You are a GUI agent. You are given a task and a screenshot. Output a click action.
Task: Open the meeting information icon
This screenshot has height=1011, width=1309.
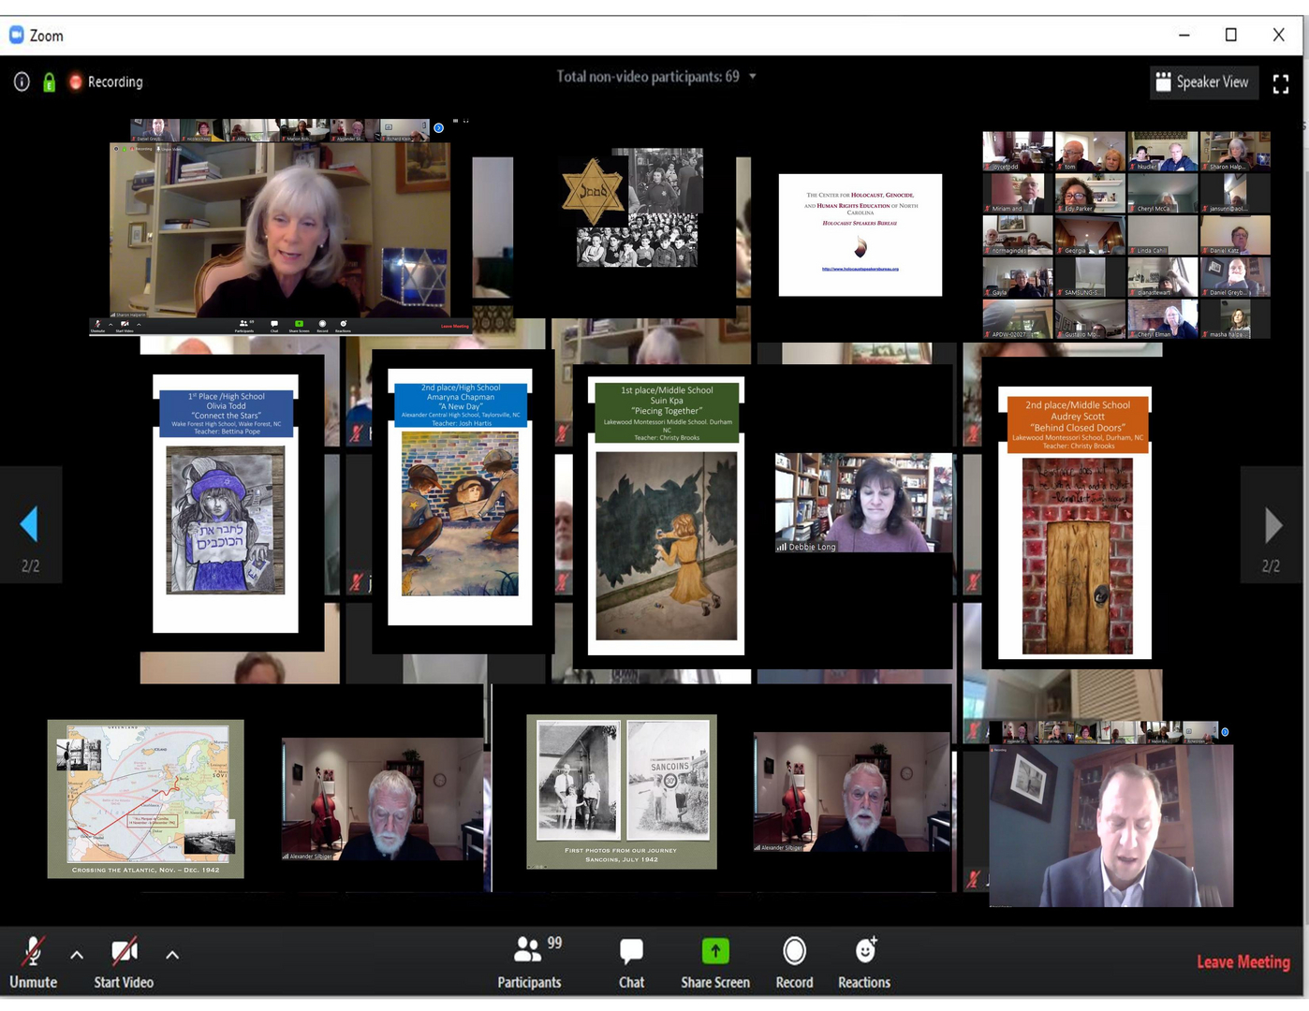coord(22,81)
